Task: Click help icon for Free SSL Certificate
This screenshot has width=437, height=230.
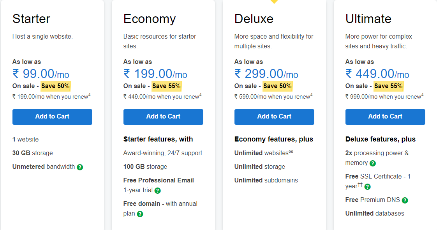Action: (367, 187)
